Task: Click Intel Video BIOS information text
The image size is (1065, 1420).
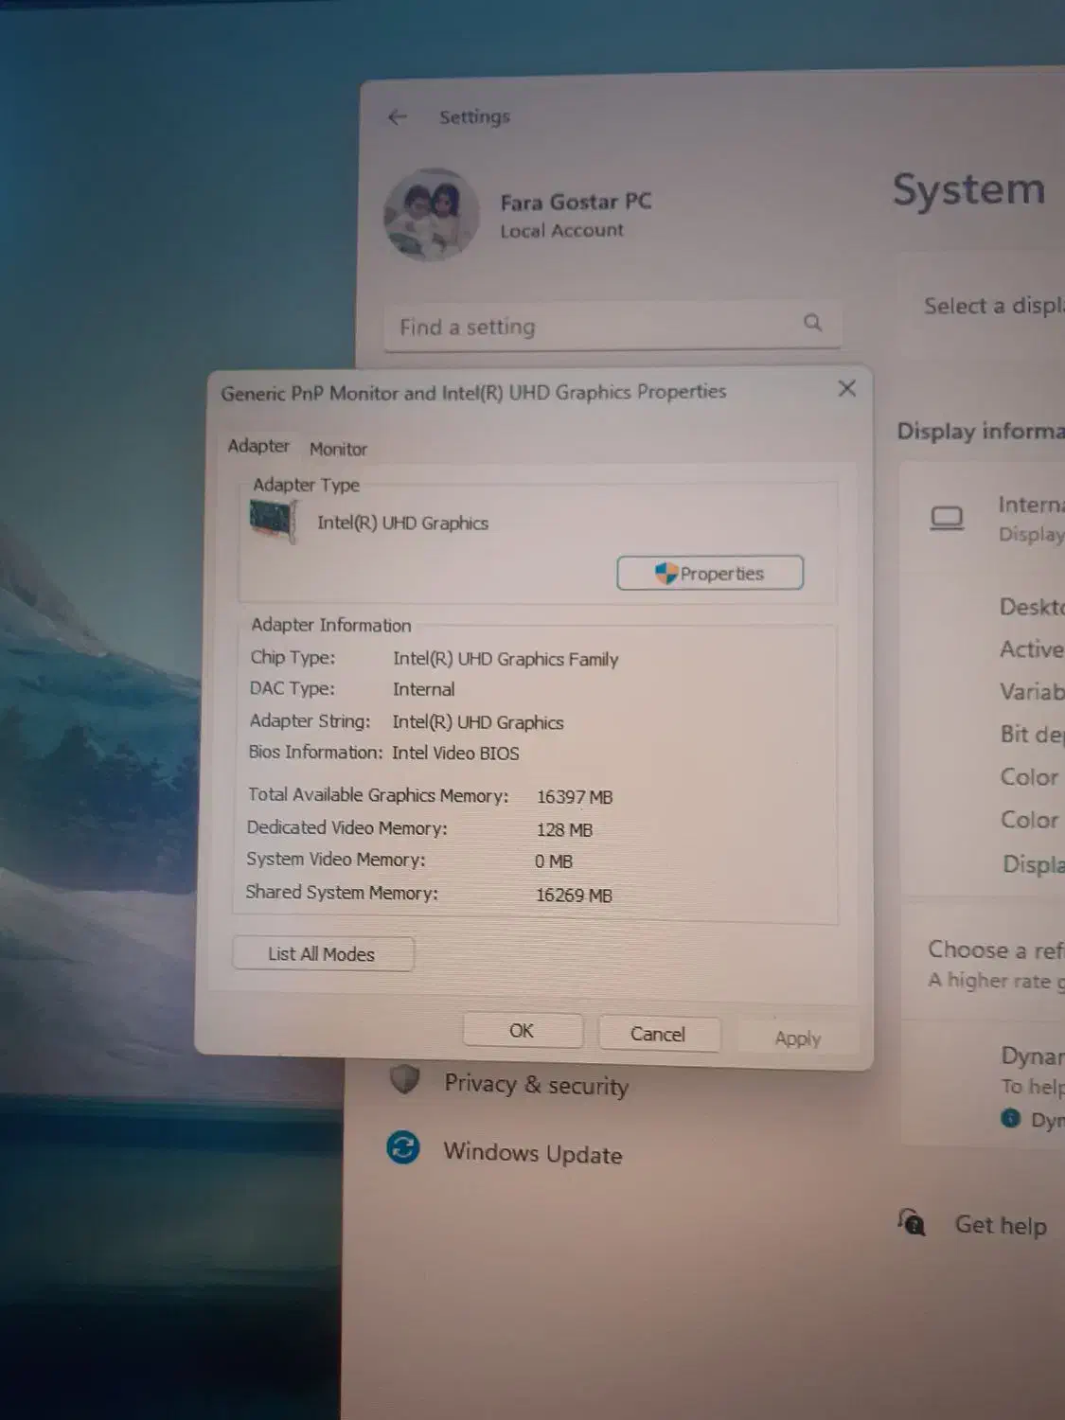Action: [x=455, y=754]
